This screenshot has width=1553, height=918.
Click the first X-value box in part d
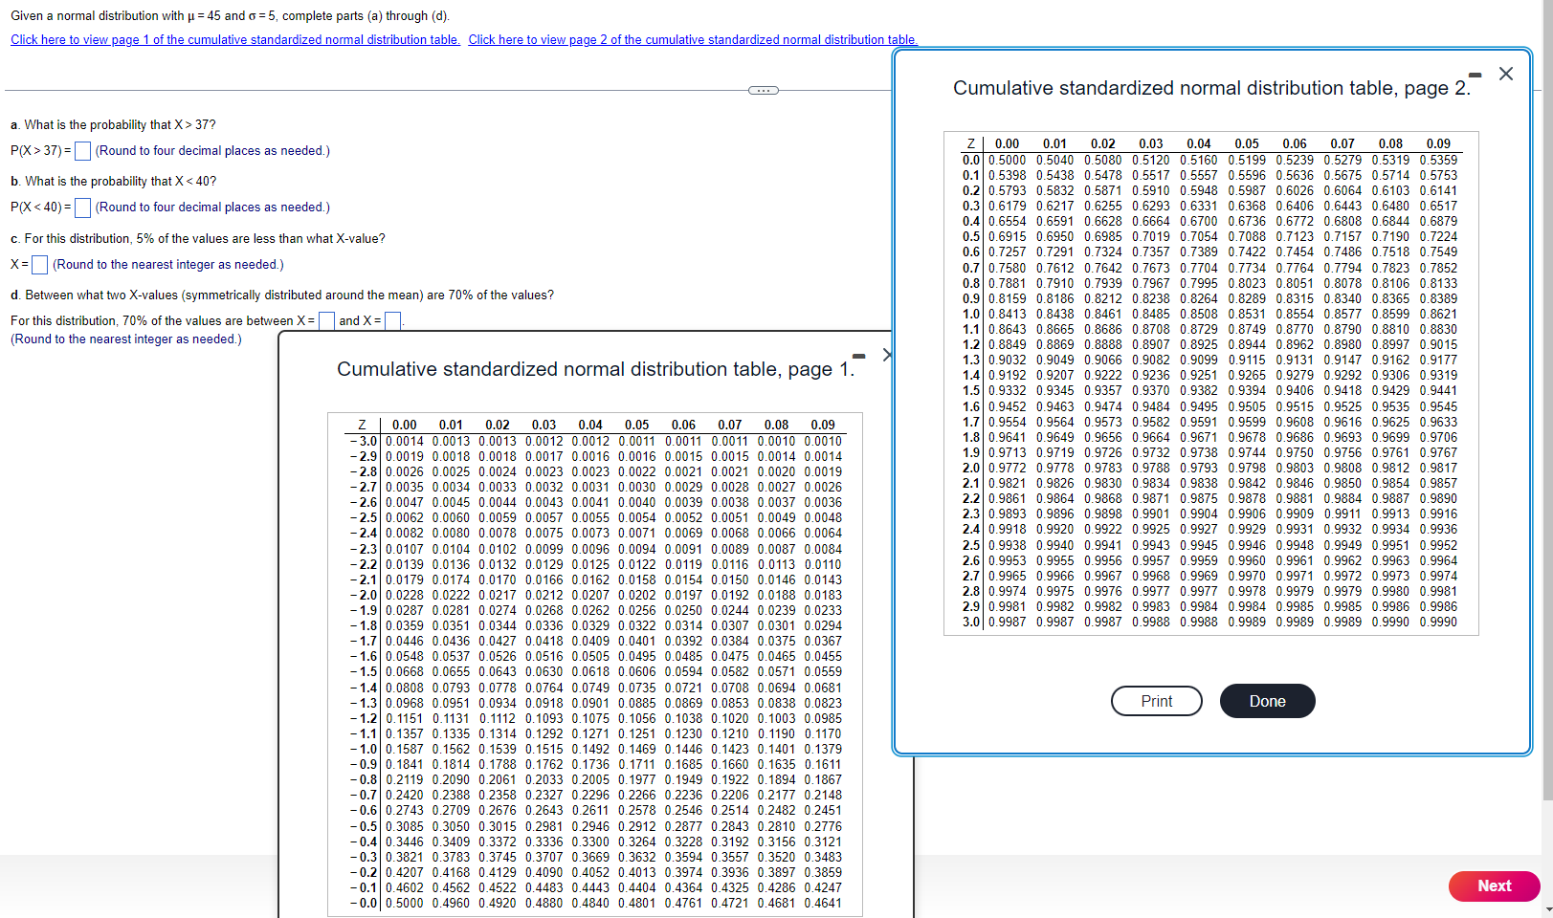tap(326, 321)
